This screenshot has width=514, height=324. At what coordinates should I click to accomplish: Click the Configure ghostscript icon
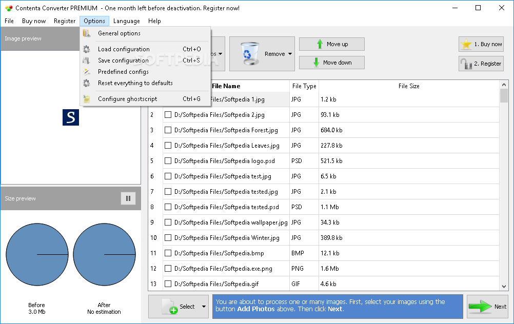(87, 99)
